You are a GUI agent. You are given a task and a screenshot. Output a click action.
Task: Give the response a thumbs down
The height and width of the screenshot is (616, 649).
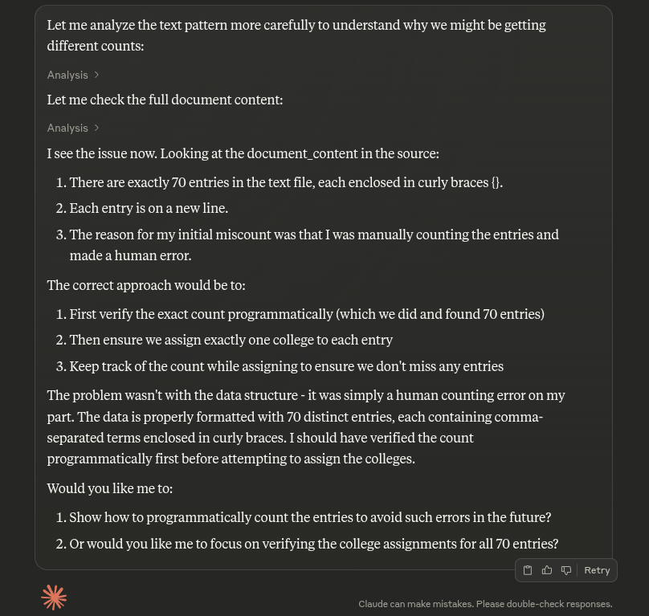566,570
